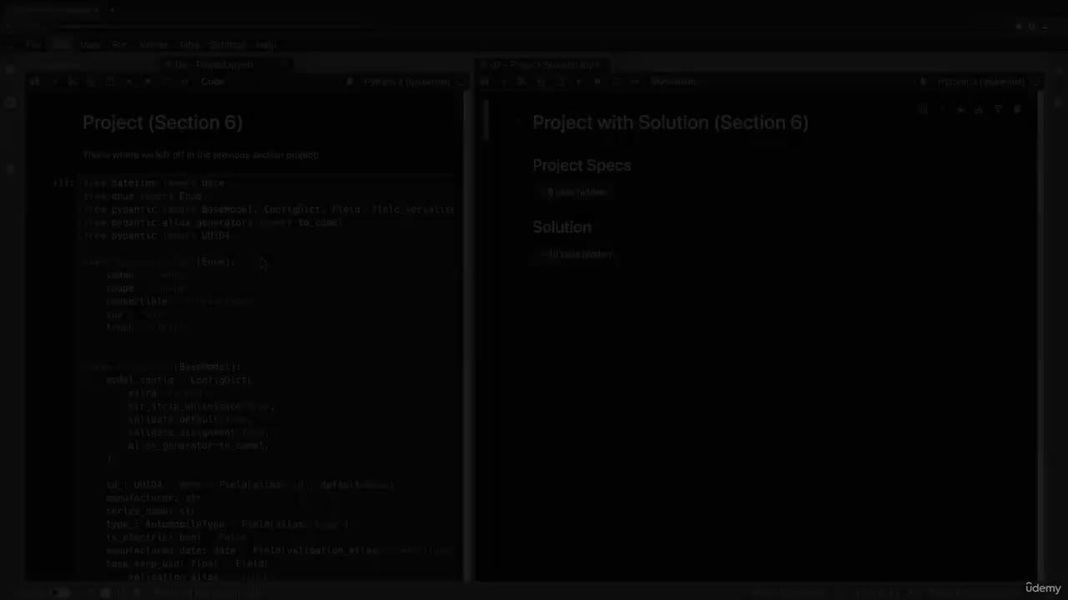Select the Solution notebook's Python 3 kernel

(x=980, y=82)
